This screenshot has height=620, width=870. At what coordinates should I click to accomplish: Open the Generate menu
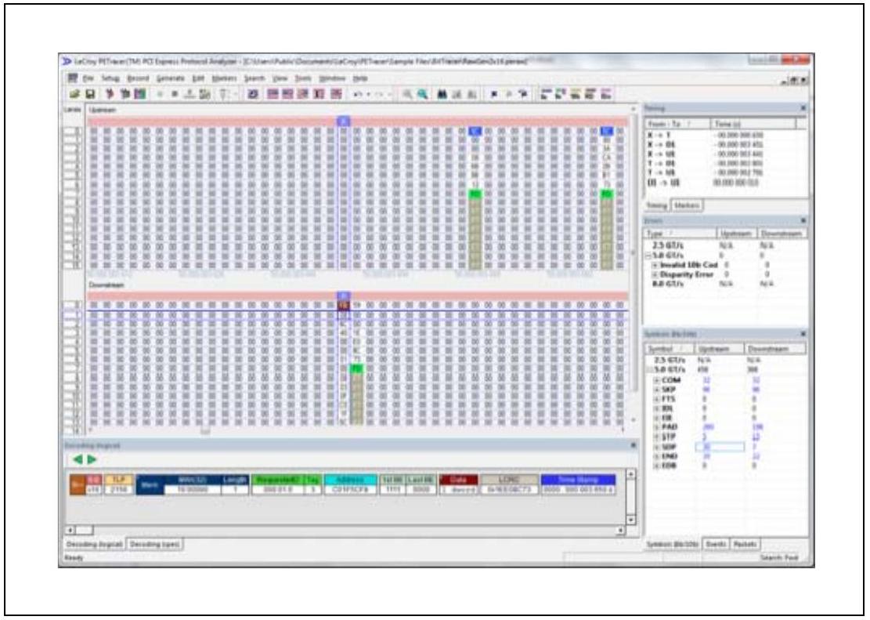[170, 78]
